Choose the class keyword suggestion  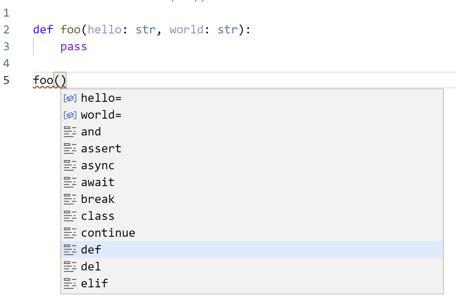tap(98, 216)
